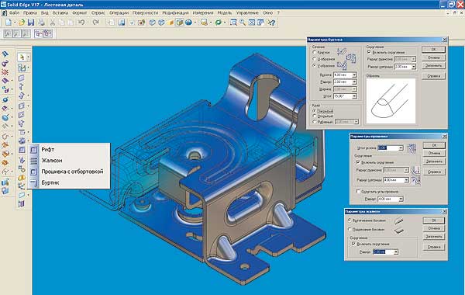The width and height of the screenshot is (465, 295).
Task: Click the Рифт icon in the flyout
Action: coord(34,149)
